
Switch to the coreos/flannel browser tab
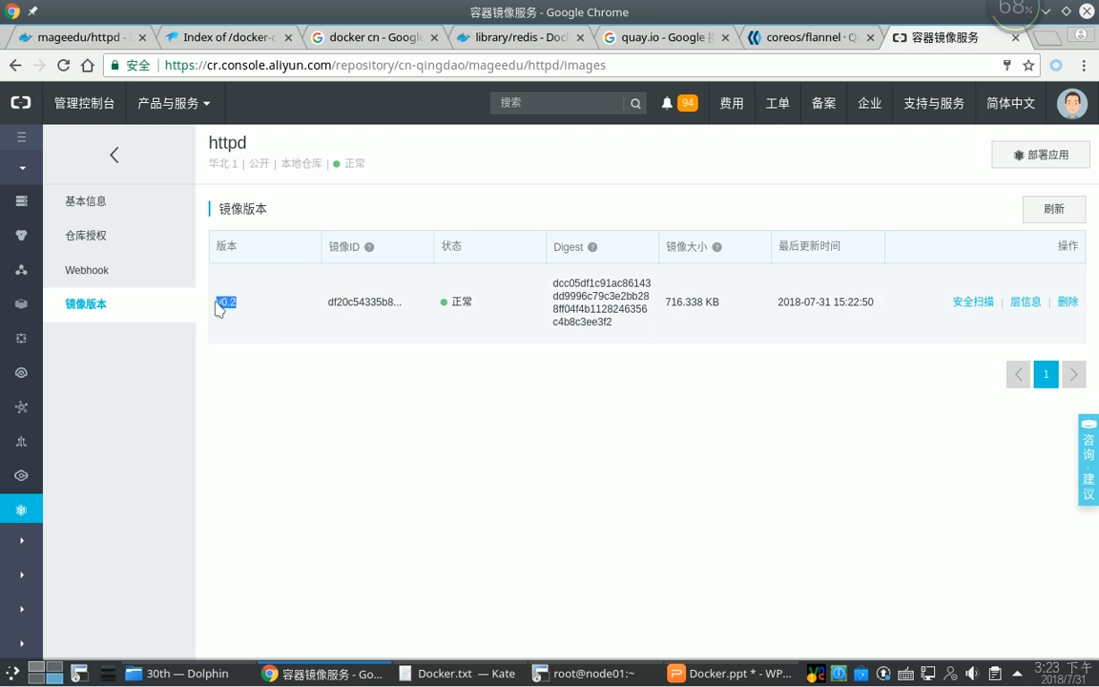pos(812,37)
